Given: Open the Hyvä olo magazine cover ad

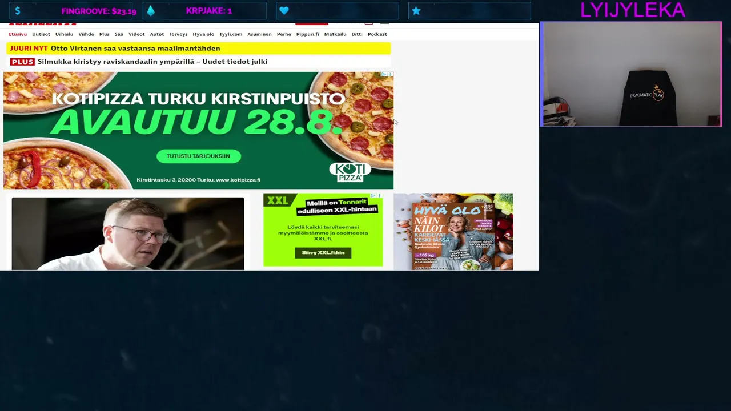Looking at the screenshot, I should click(453, 232).
